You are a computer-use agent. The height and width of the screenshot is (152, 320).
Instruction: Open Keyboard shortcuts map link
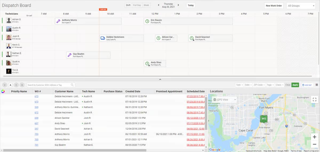[253, 151]
